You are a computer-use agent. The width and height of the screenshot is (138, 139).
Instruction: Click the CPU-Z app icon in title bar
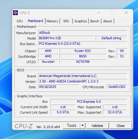15,13
